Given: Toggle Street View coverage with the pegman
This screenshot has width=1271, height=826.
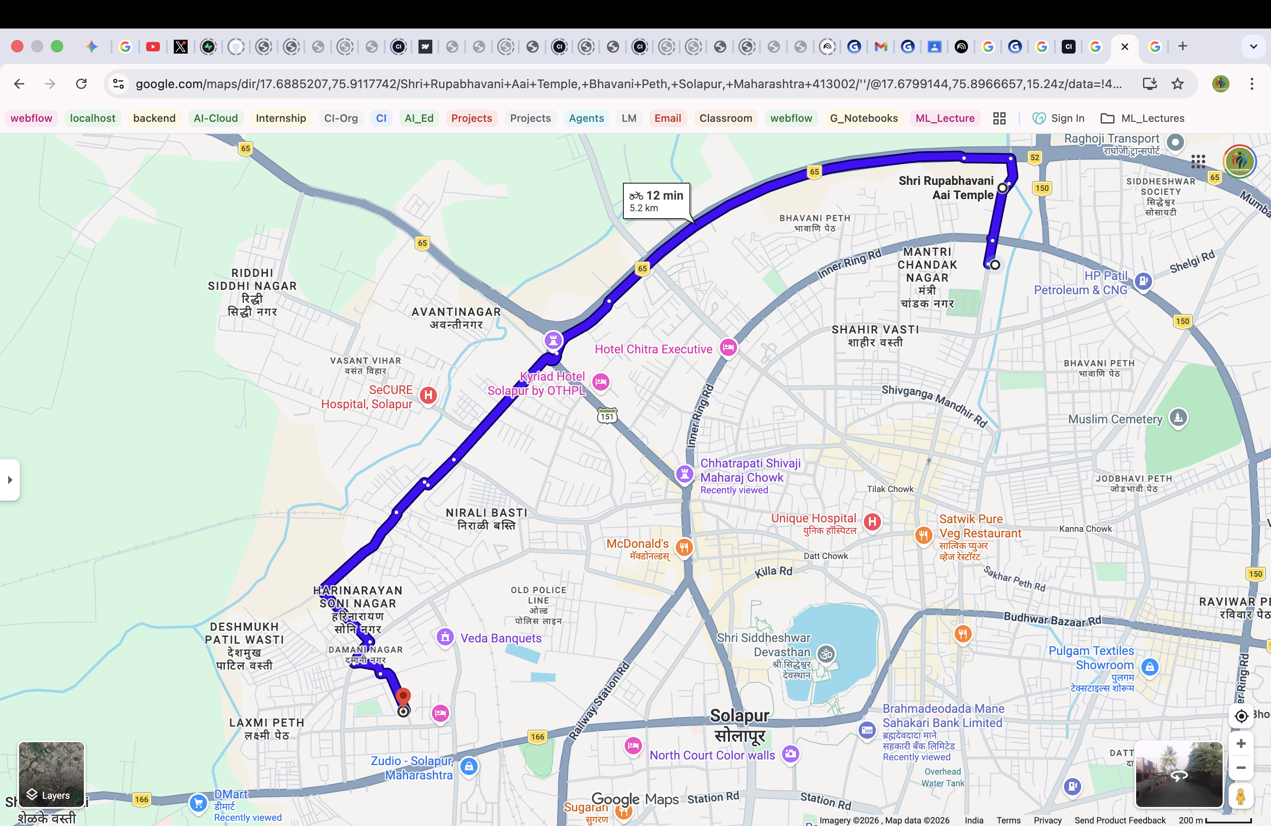Looking at the screenshot, I should pos(1242,797).
